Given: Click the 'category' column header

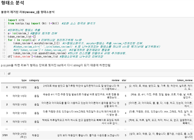Looking at the screenshot, I should (34, 80).
